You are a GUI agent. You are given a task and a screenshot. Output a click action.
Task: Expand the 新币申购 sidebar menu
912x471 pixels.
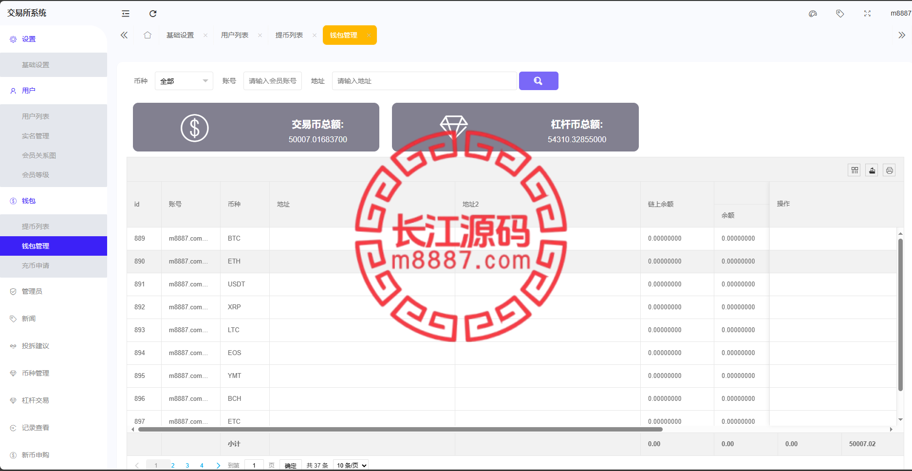point(54,455)
